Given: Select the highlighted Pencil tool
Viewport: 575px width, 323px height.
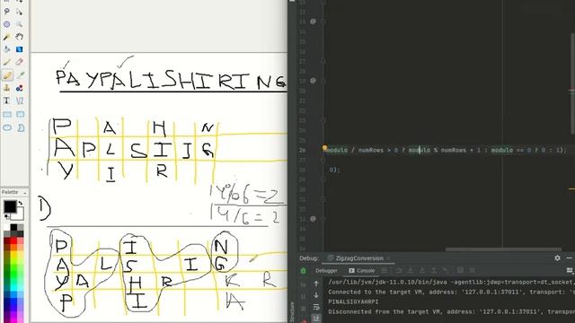Looking at the screenshot, I should coord(7,75).
